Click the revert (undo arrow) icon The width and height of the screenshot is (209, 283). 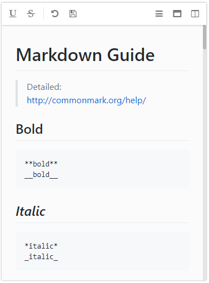tap(54, 13)
